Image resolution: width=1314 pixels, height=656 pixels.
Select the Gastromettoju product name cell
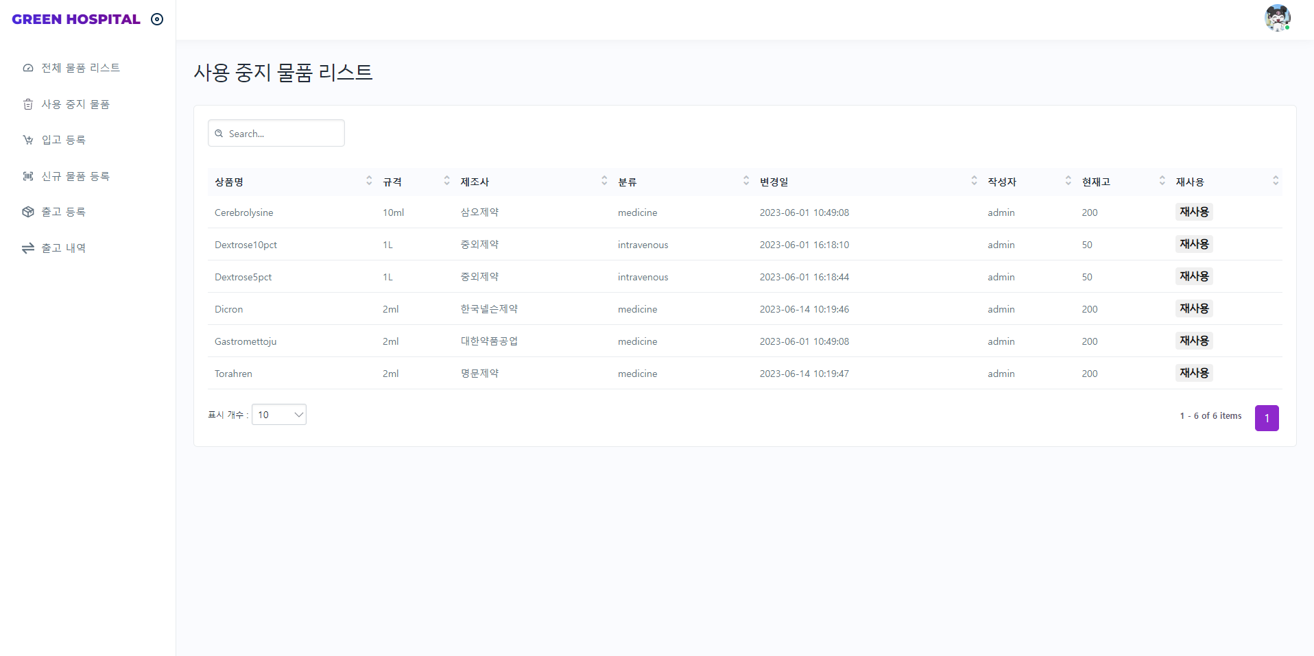click(246, 341)
